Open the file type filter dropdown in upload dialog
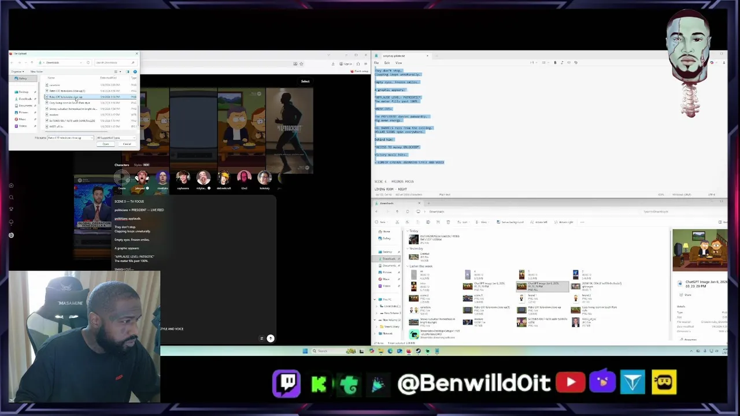 click(x=116, y=138)
